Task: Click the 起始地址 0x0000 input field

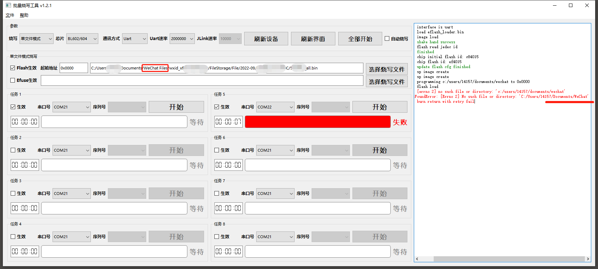Action: tap(74, 68)
